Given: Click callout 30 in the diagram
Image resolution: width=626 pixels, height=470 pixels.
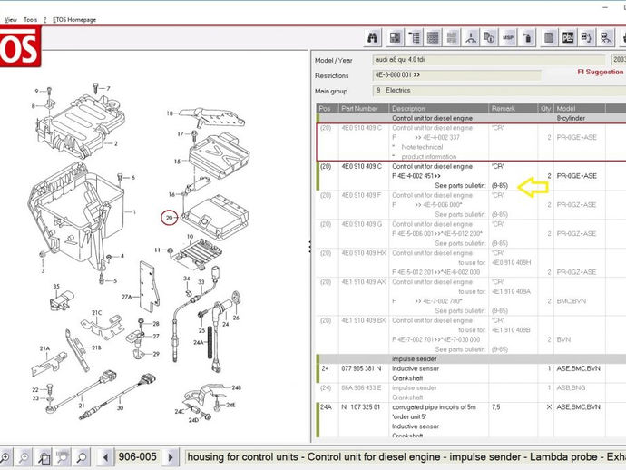Looking at the screenshot, I should click(x=120, y=407).
